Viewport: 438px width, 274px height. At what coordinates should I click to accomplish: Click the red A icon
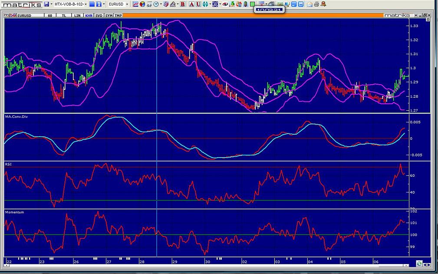coord(192,4)
